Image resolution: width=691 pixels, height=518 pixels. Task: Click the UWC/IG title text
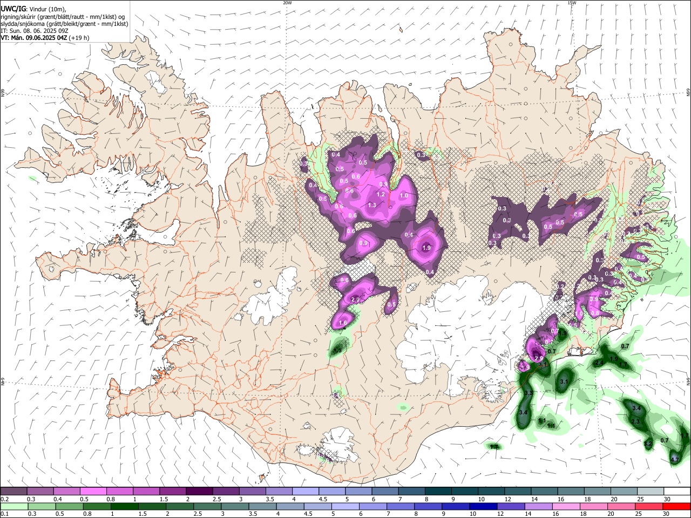tap(13, 9)
